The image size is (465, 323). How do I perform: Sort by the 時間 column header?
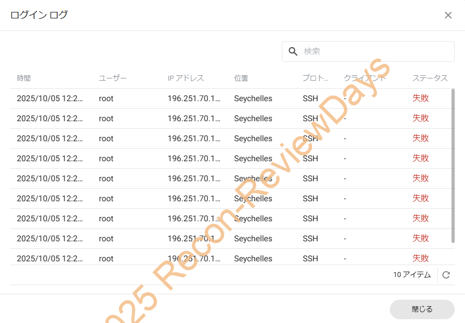(24, 78)
